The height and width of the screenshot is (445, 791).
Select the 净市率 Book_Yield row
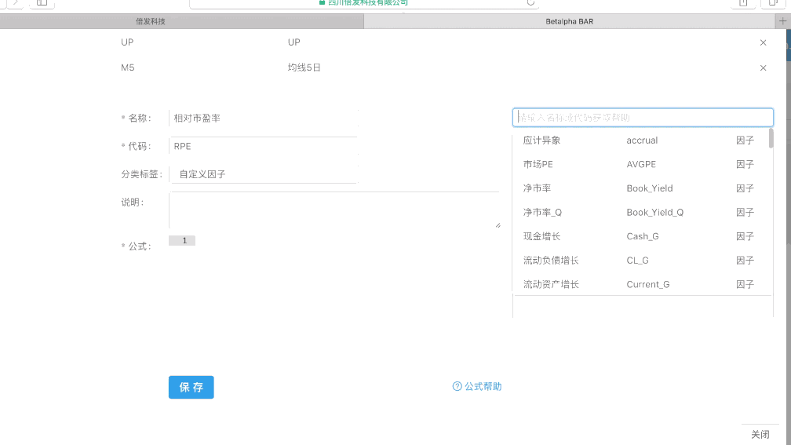(640, 188)
